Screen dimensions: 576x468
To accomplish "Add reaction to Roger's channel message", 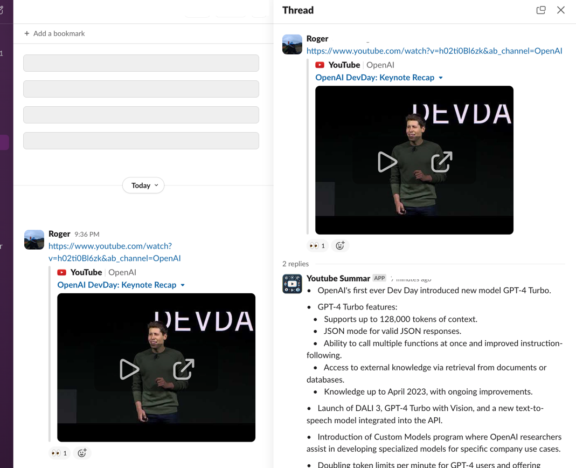I will 82,453.
